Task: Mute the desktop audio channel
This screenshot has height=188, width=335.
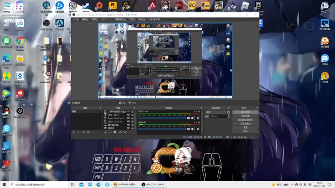Action: [x=193, y=129]
